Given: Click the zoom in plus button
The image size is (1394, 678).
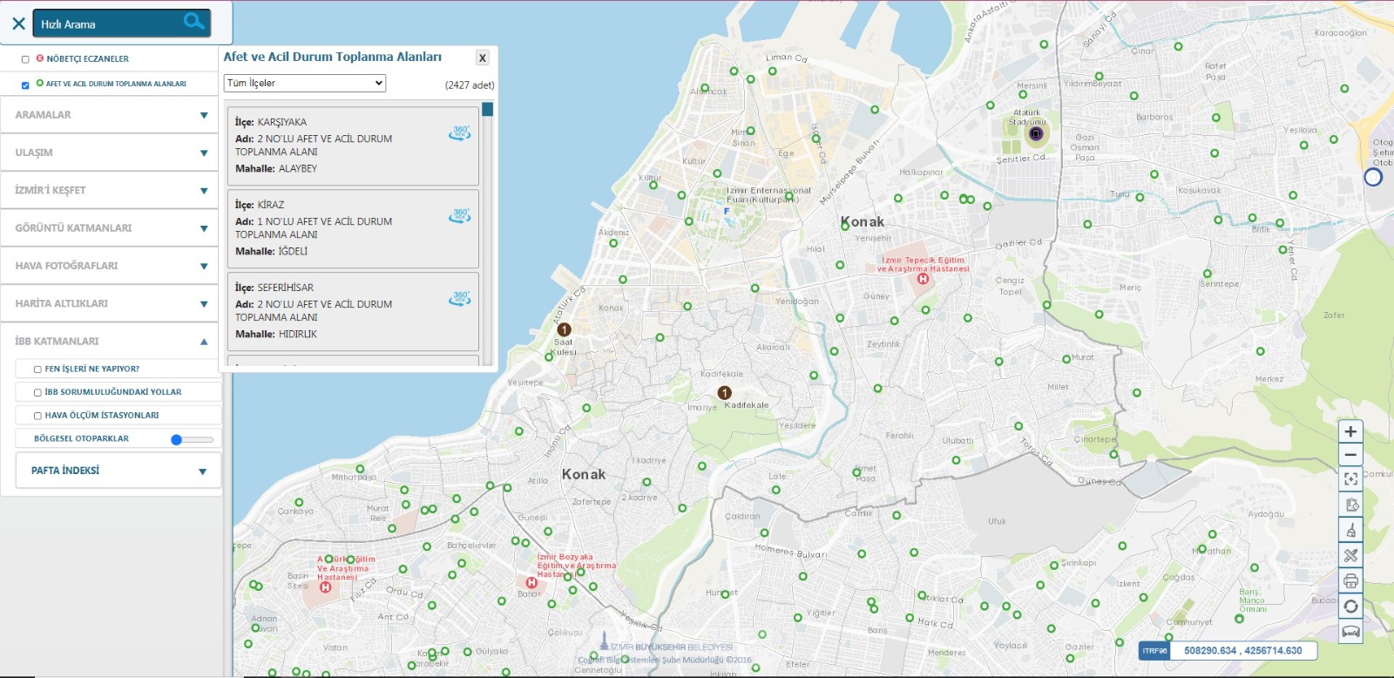Looking at the screenshot, I should coord(1350,431).
